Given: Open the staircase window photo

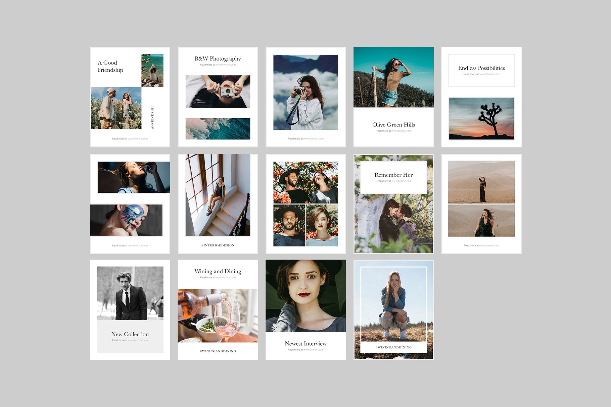Looking at the screenshot, I should point(218,195).
